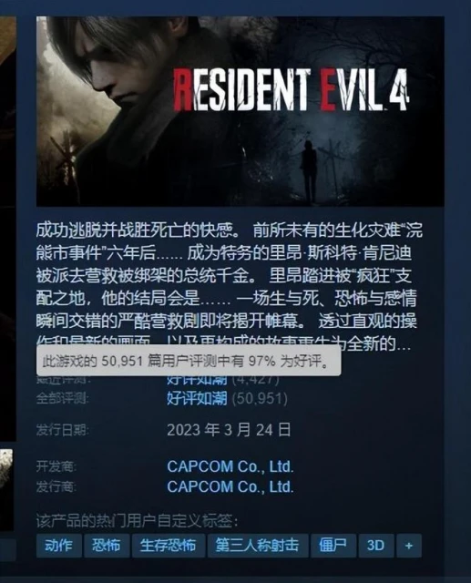Open the 僵尸 tag
The height and width of the screenshot is (583, 471).
[x=333, y=546]
